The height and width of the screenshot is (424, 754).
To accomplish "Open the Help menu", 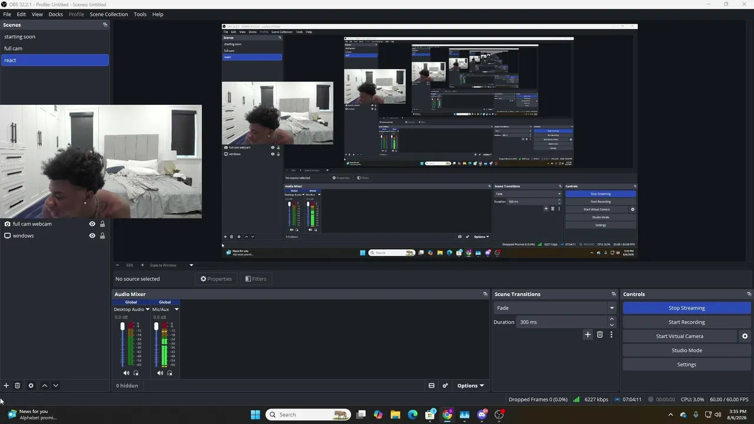I will point(158,14).
